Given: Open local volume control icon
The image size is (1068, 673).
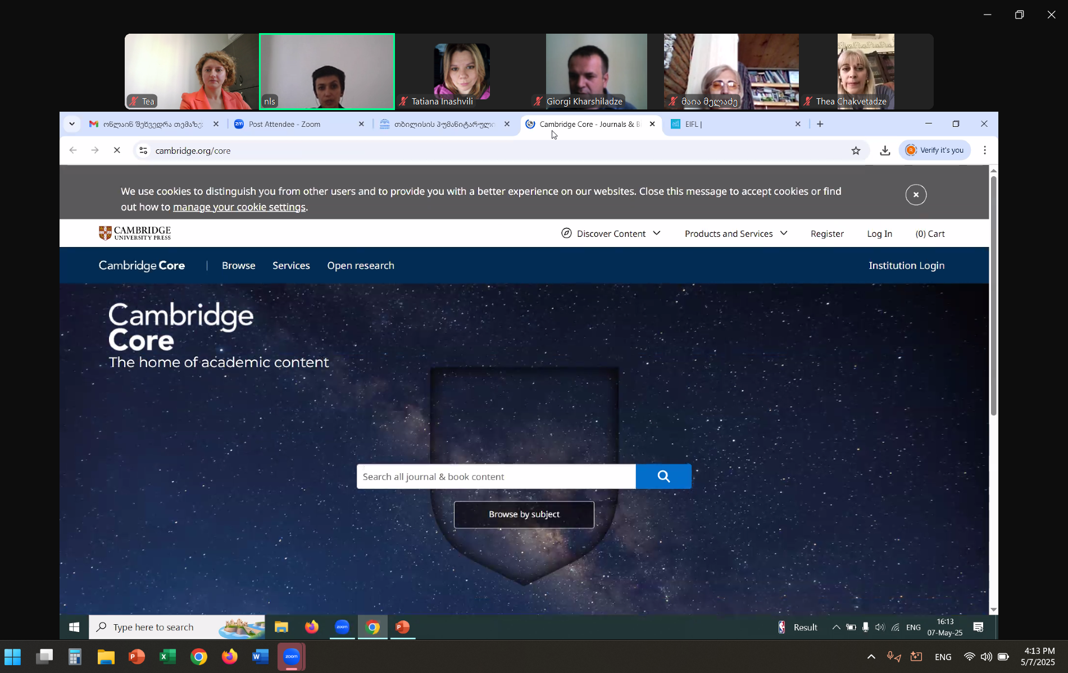Looking at the screenshot, I should point(986,657).
